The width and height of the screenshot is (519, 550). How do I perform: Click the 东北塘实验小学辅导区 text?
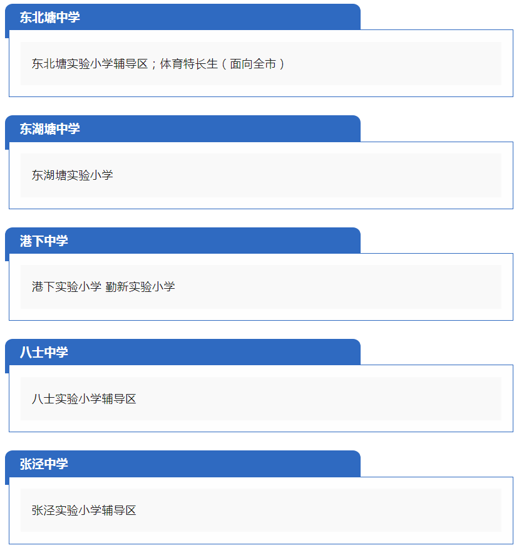click(90, 64)
